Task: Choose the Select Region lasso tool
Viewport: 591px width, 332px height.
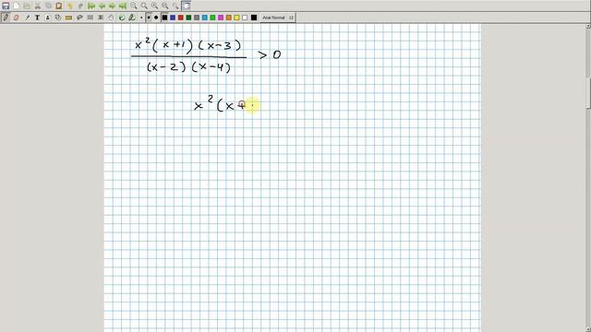Action: [79, 18]
